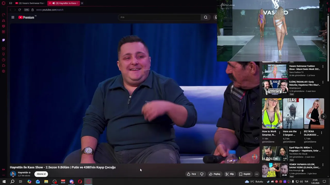Open more actions ellipsis under video
Screen dimensions: 330x185
click(257, 174)
